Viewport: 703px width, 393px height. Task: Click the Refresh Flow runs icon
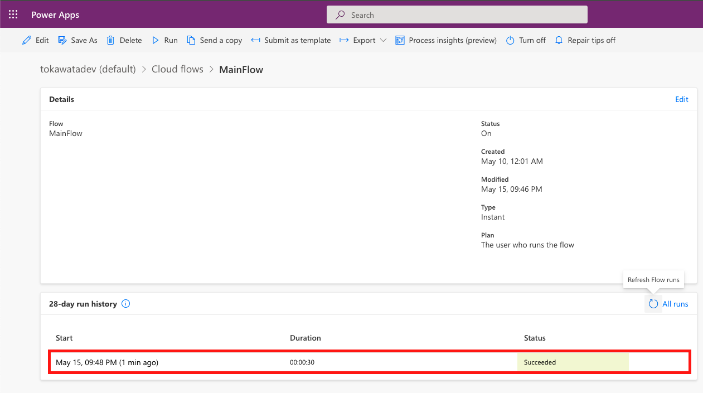point(653,304)
